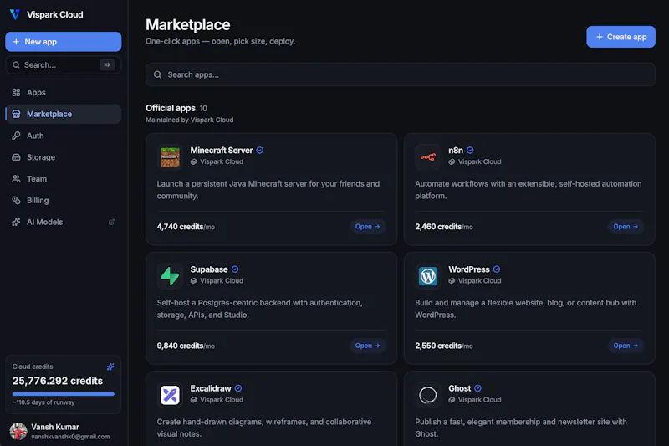Click the vanshkvanshk0@gmail.com email text
The width and height of the screenshot is (669, 446).
click(70, 437)
